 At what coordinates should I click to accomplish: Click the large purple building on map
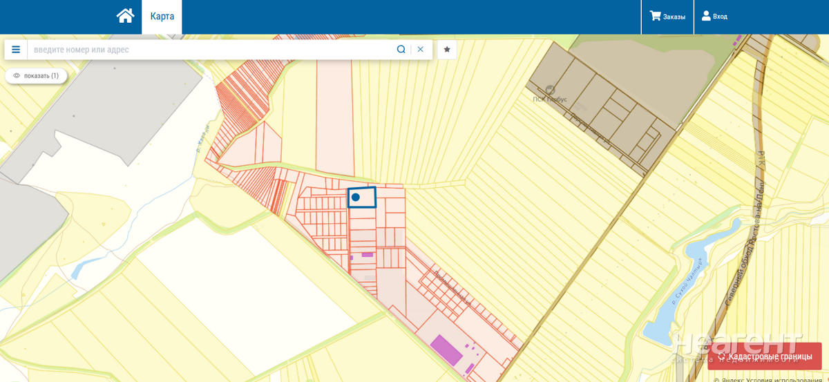click(x=446, y=350)
